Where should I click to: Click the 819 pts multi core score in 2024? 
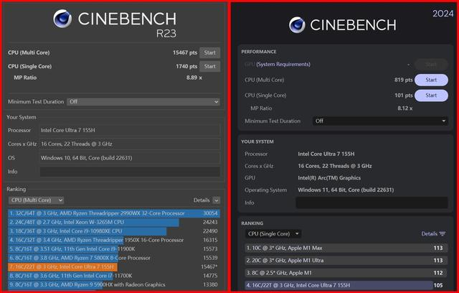coord(403,80)
